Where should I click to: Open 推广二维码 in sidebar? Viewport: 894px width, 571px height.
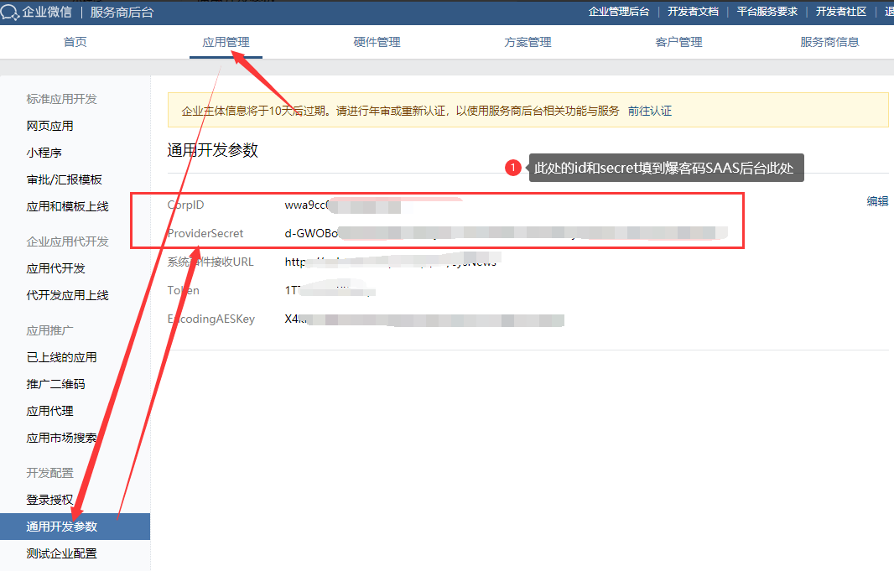pos(55,384)
